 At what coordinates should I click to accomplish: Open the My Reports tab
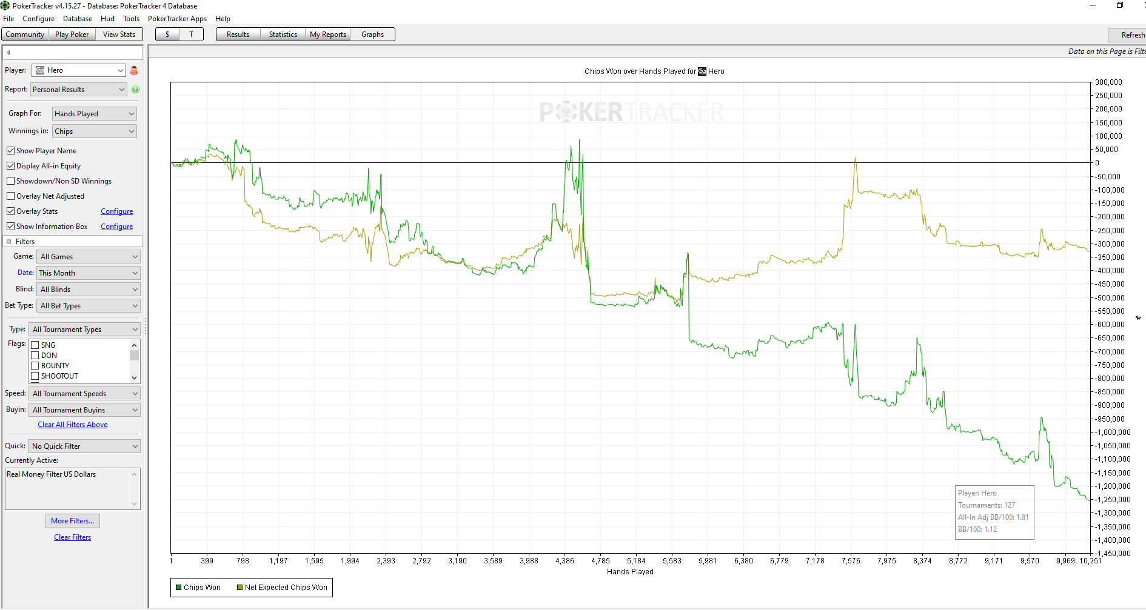[328, 35]
